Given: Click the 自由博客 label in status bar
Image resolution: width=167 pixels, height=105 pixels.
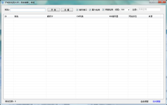Looking at the screenshot, I should click(144, 101).
